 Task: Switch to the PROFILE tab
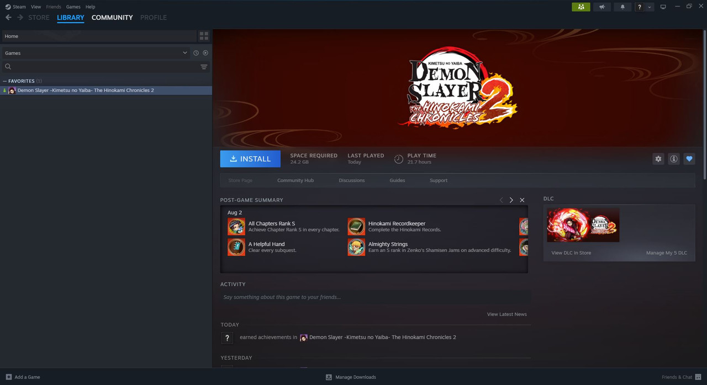[154, 18]
